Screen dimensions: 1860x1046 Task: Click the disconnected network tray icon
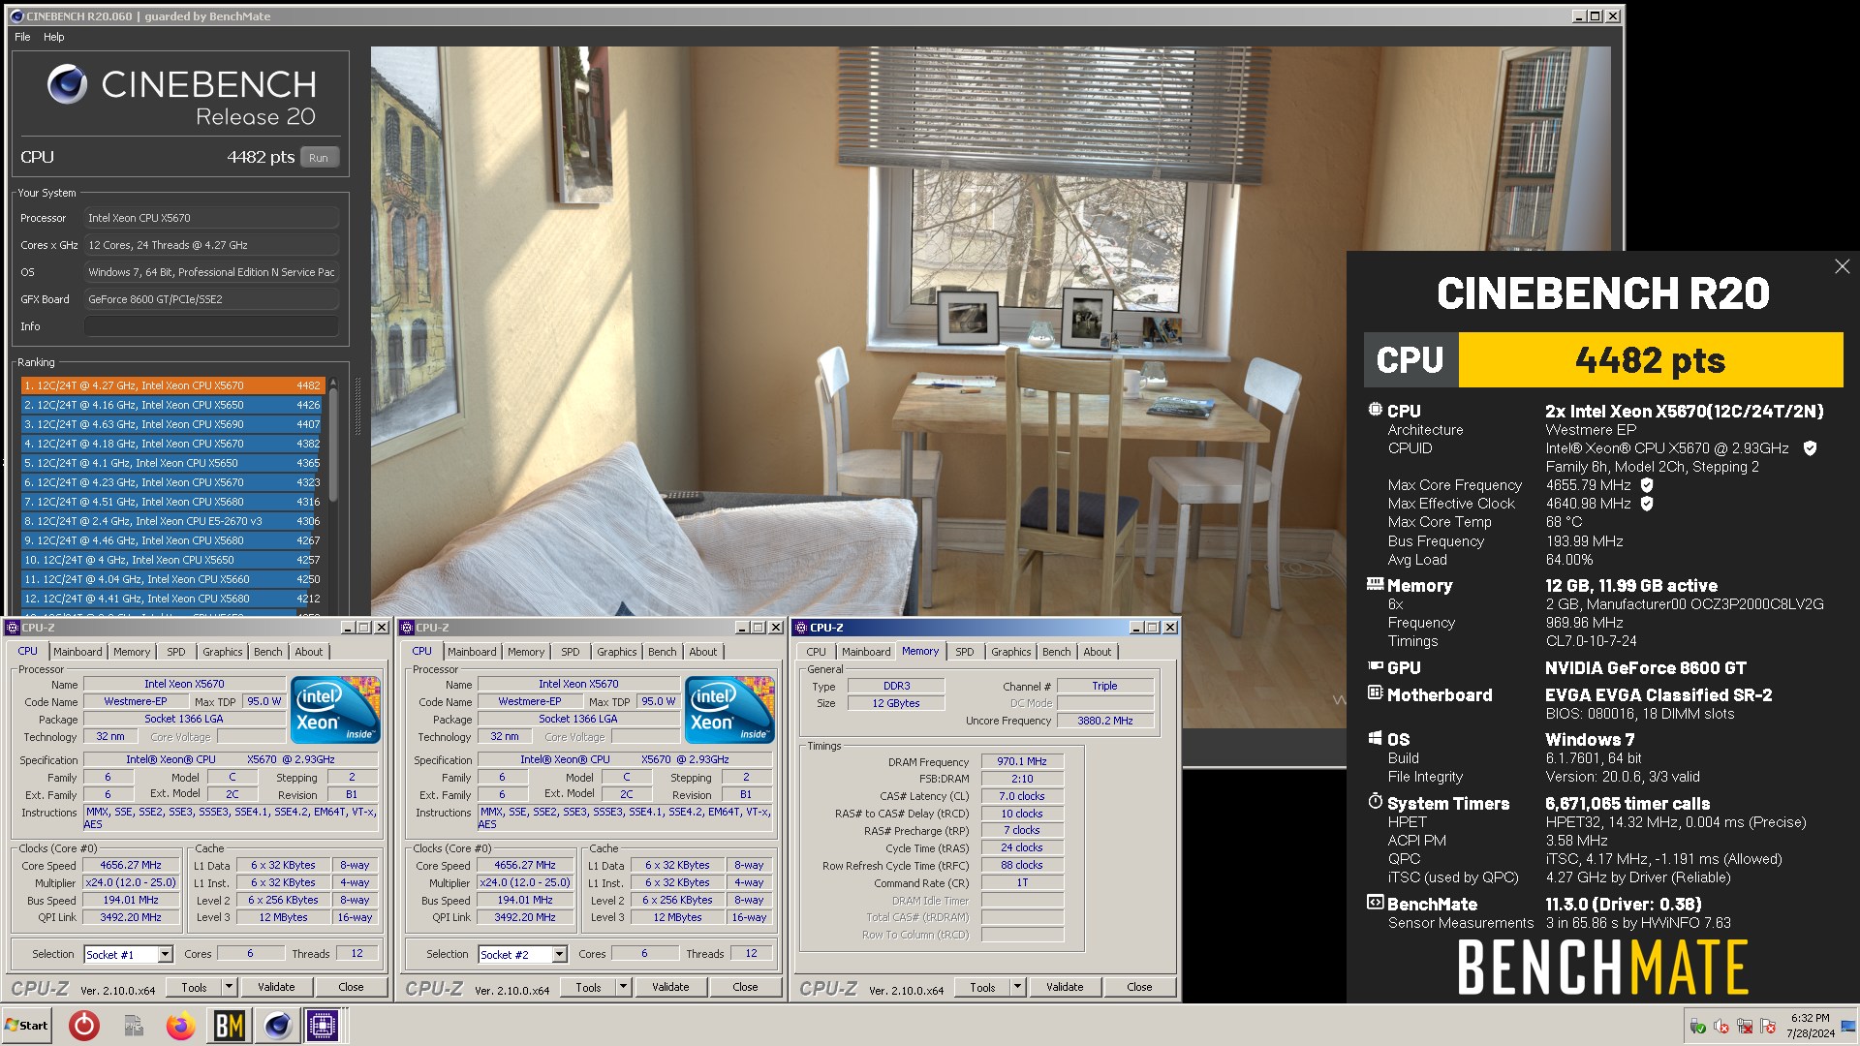click(1745, 1027)
